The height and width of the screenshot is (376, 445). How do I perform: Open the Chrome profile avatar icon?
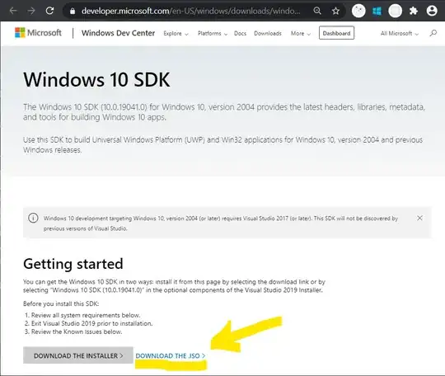432,11
